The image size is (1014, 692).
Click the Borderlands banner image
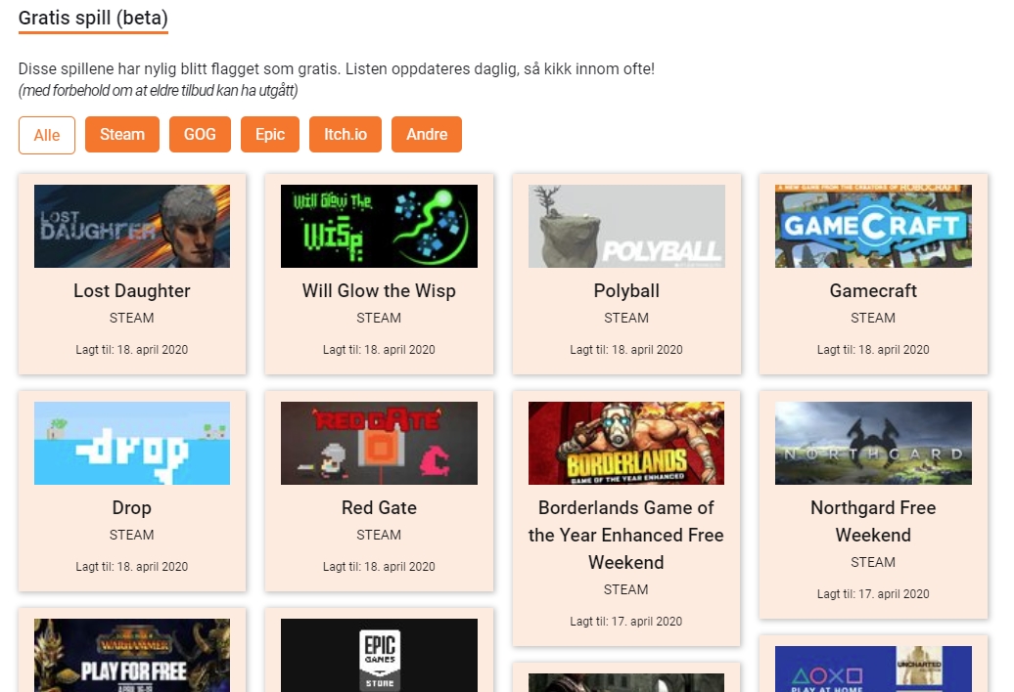pyautogui.click(x=626, y=443)
